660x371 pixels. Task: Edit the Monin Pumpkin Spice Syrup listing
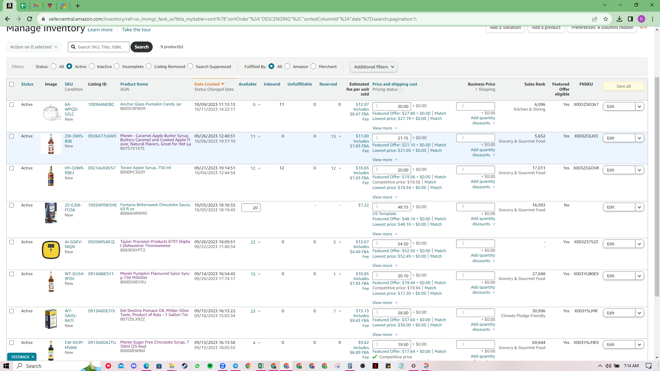point(619,276)
